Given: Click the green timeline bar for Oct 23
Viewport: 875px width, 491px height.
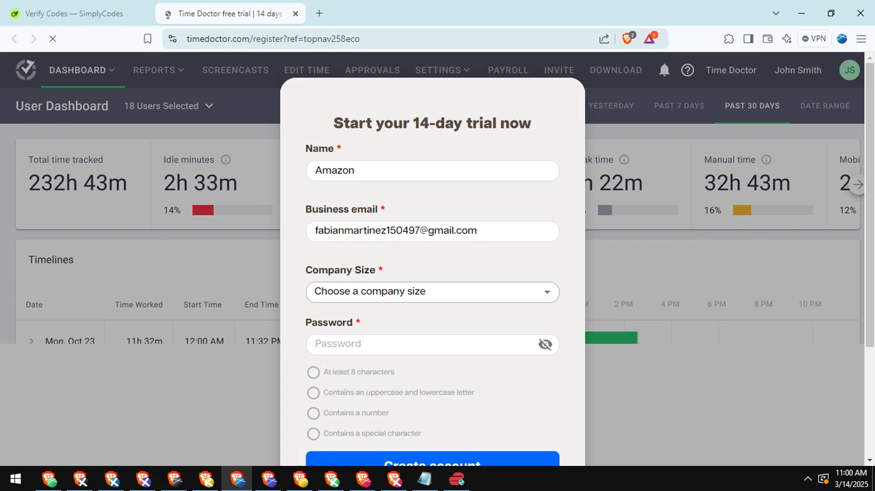Looking at the screenshot, I should pos(611,338).
